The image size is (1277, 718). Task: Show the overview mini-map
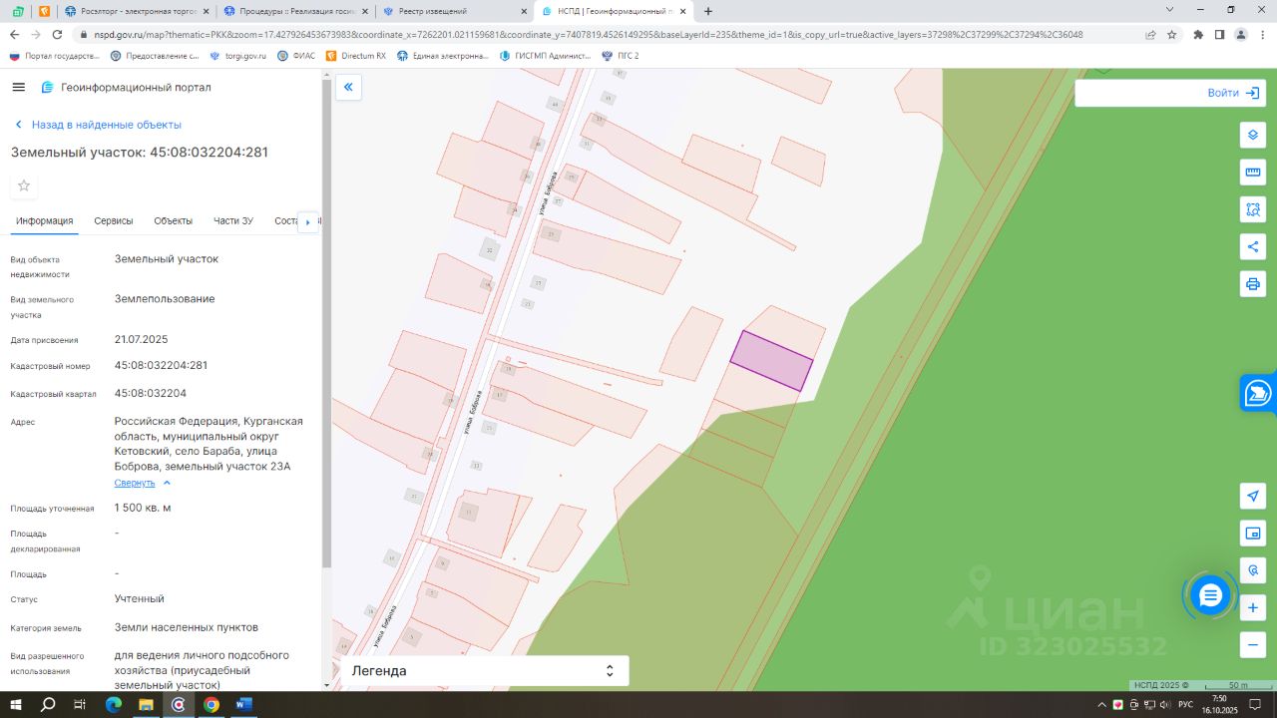[x=1253, y=534]
